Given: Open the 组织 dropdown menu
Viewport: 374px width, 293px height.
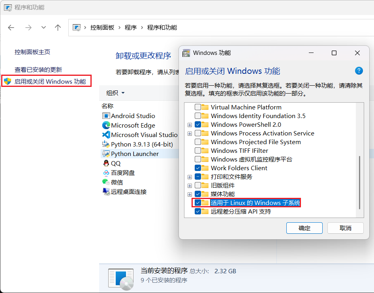Looking at the screenshot, I should (115, 93).
